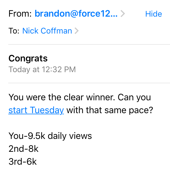Tap the sender address brandon@force12
The image size is (170, 177).
(76, 14)
